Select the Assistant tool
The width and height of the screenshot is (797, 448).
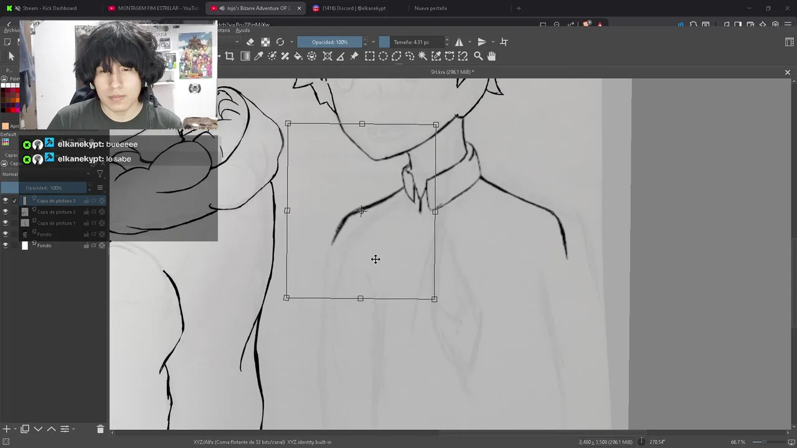[x=327, y=56]
